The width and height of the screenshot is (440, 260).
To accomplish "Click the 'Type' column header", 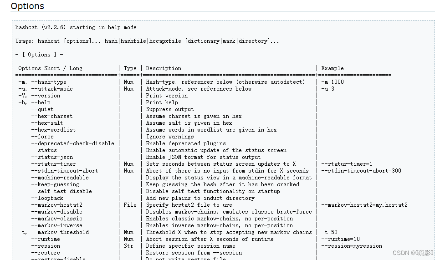I will tap(130, 68).
